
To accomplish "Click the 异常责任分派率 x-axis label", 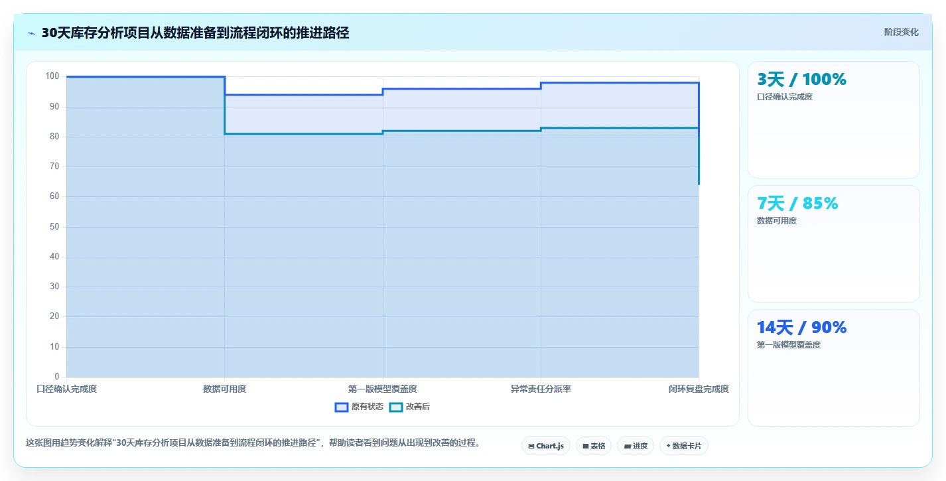I will tap(541, 389).
